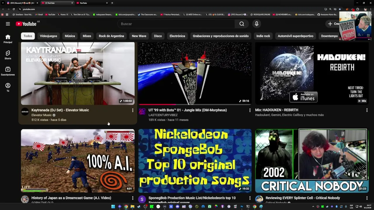Open Reviewing EVERY Splinter Cell title link
Viewport: 374px width, 210px height.
303,198
